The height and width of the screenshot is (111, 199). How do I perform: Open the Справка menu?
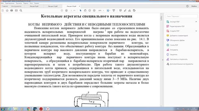pyautogui.click(x=37, y=3)
